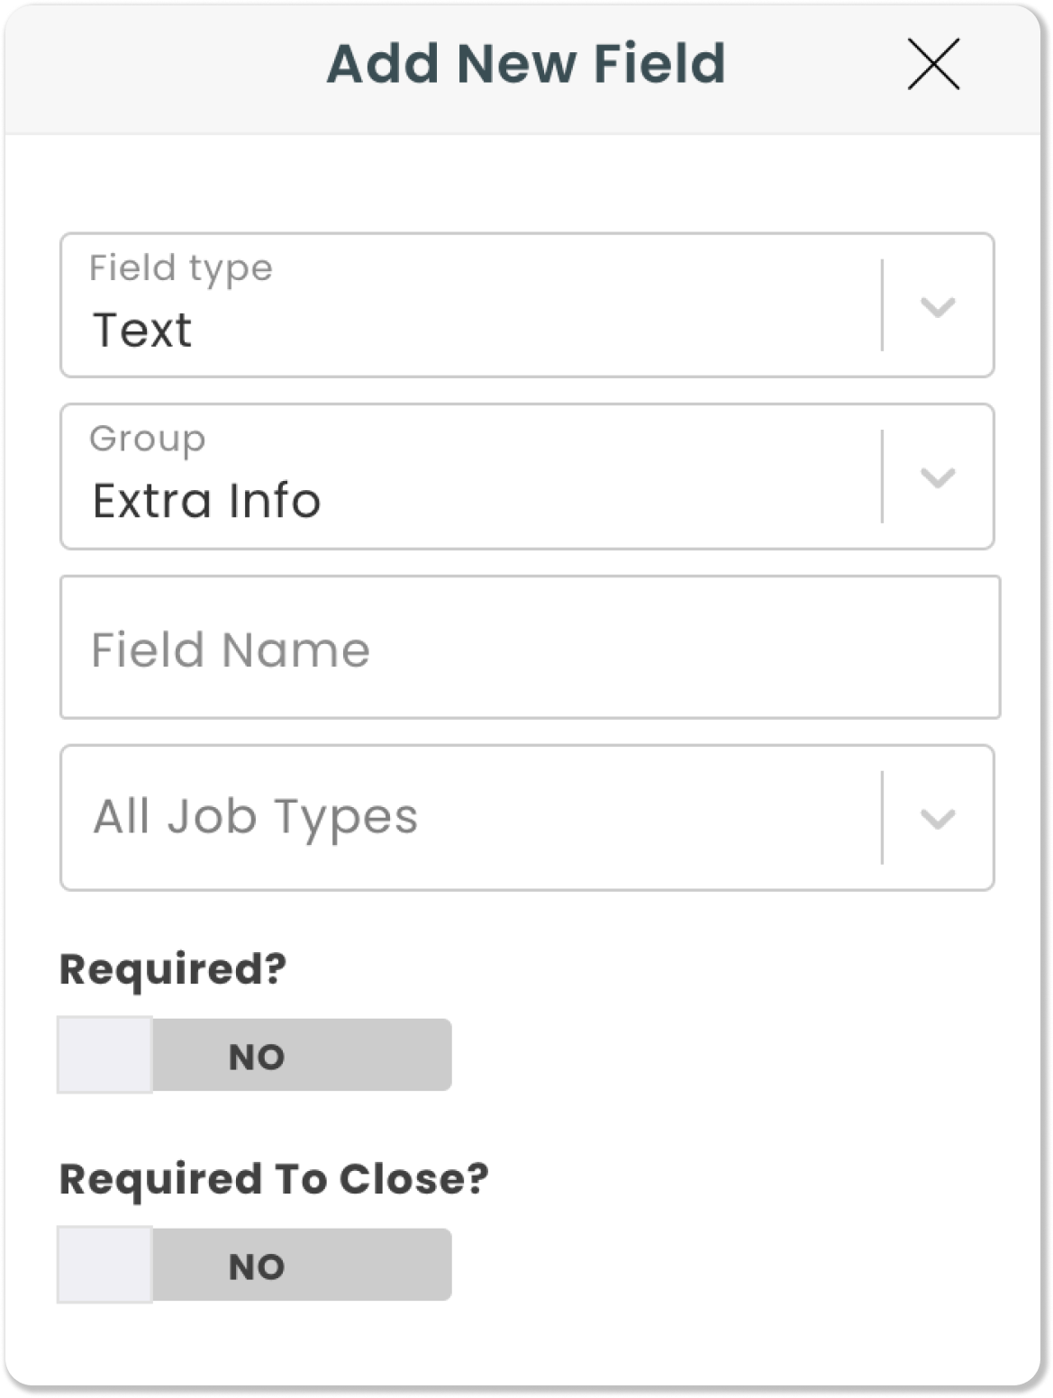The height and width of the screenshot is (1398, 1053).
Task: Click the 'Add New Field' dialog title
Action: point(526,64)
